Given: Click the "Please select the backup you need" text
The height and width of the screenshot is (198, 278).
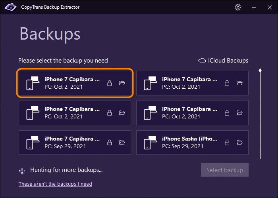Looking at the screenshot, I should tap(63, 61).
